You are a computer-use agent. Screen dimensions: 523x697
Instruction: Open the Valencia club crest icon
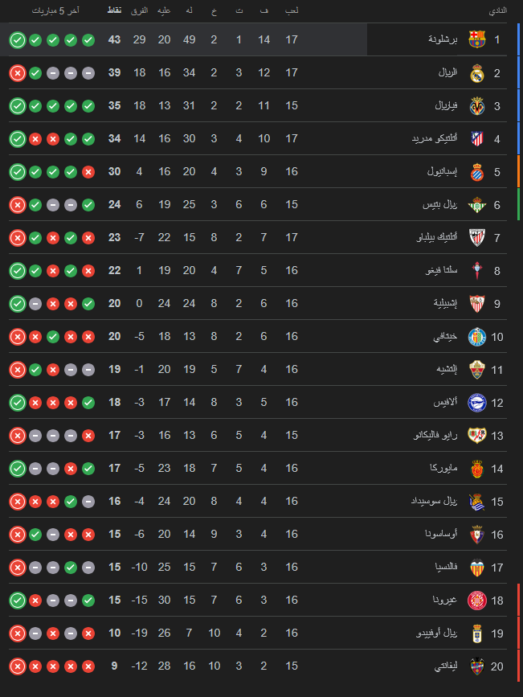[x=477, y=567]
